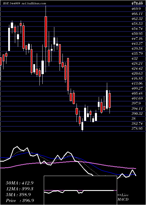
Task: Select the 382.74 price axis label
Action: 137,123
